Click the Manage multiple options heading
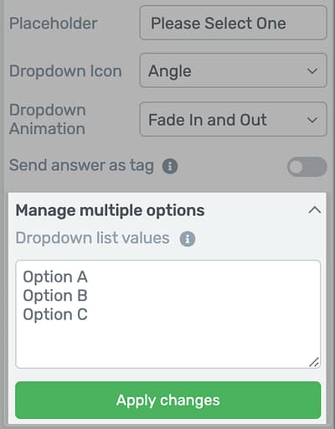335x429 pixels. tap(110, 210)
